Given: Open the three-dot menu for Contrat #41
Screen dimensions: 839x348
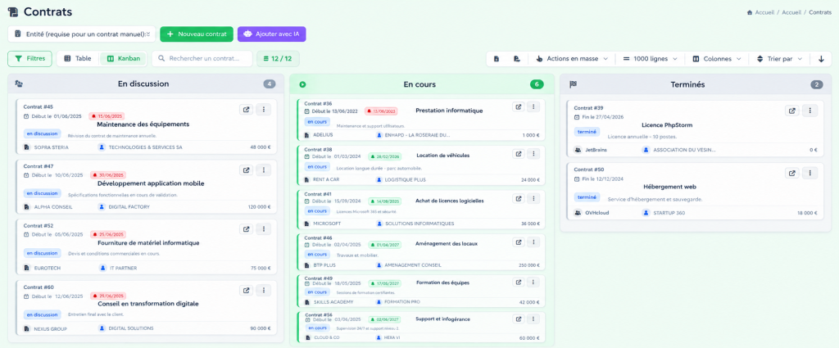Looking at the screenshot, I should click(x=533, y=198).
